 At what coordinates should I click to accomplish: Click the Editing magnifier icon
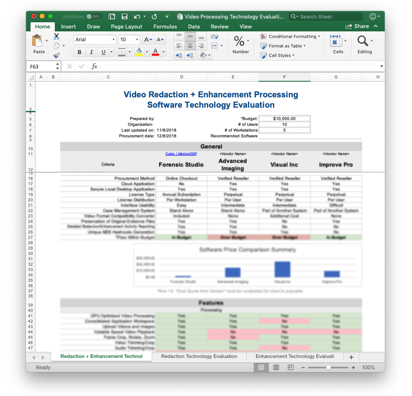point(363,41)
